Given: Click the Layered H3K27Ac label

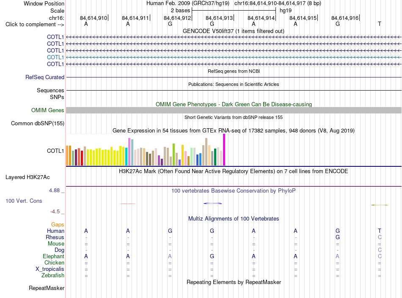Looking at the screenshot, I should pyautogui.click(x=28, y=177).
